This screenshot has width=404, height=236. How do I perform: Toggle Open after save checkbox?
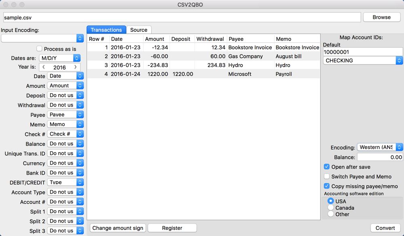coord(327,167)
